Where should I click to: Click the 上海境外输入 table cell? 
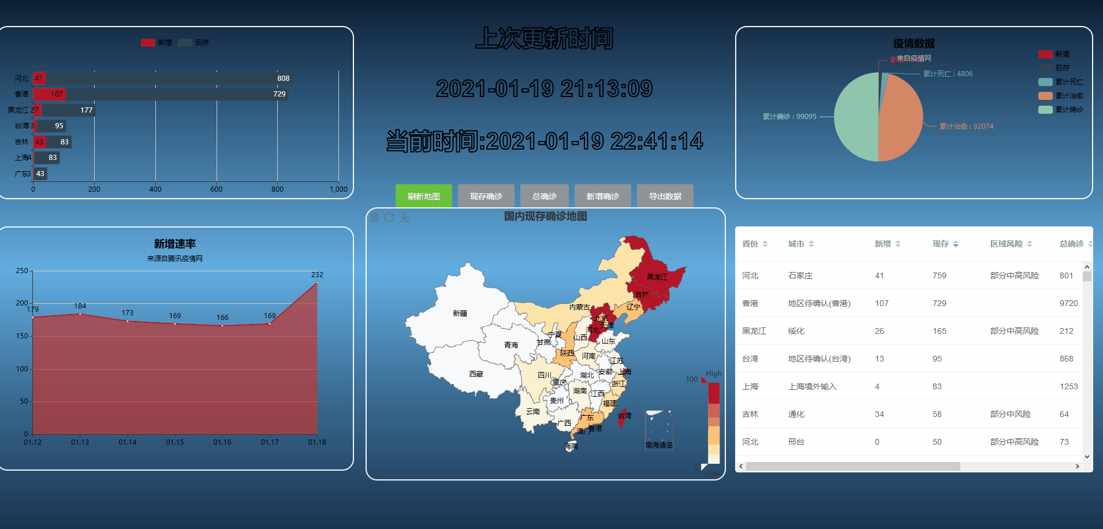tap(813, 386)
